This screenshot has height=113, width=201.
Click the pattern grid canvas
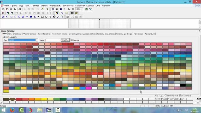coord(99,24)
